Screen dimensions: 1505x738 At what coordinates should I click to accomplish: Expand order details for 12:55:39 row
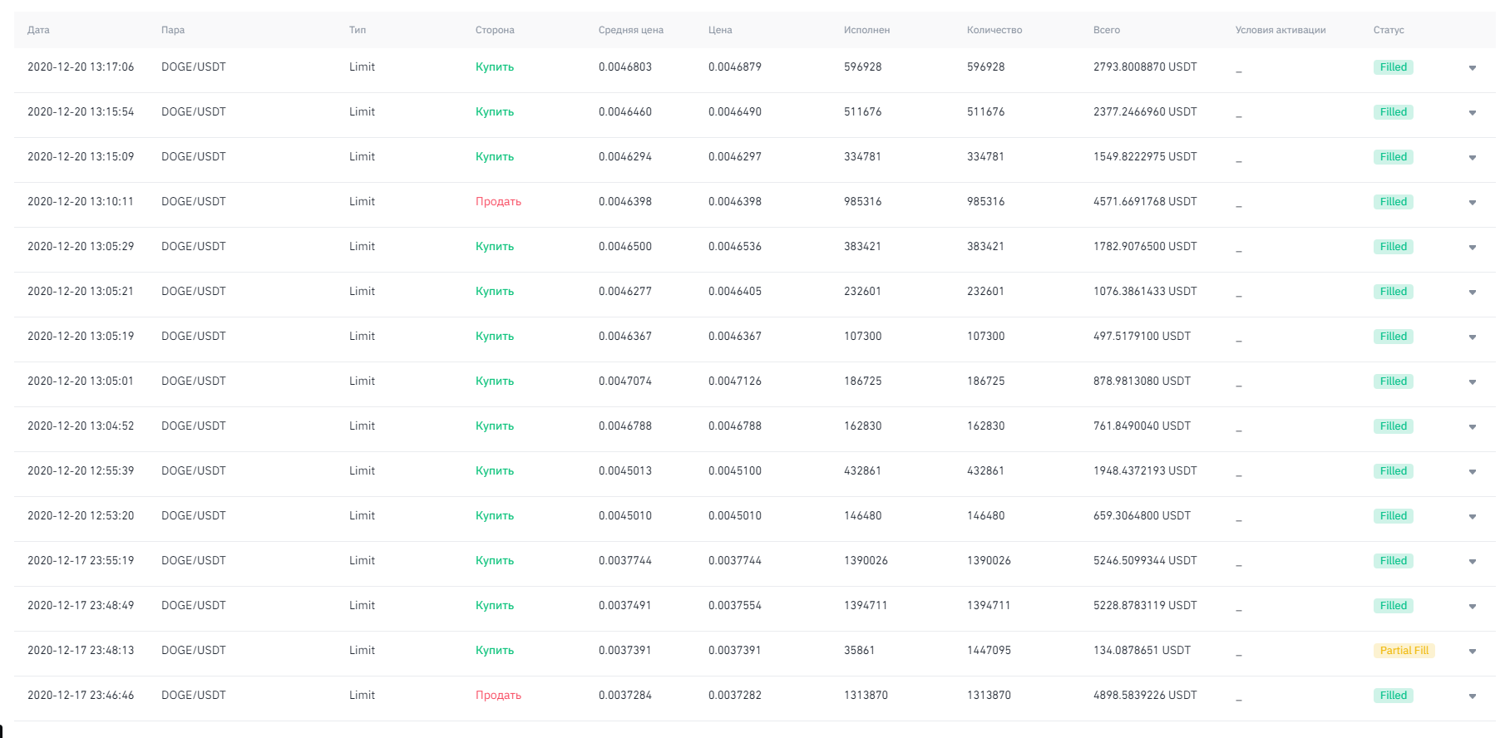coord(1473,472)
